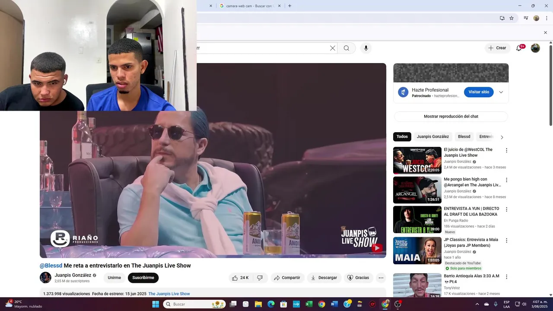Launch Microsoft Edge from taskbar
Viewport: 553px width, 311px height.
click(271, 304)
